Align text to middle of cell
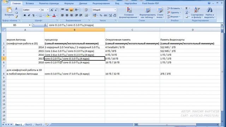The height and width of the screenshot is (127, 226). click(67, 10)
